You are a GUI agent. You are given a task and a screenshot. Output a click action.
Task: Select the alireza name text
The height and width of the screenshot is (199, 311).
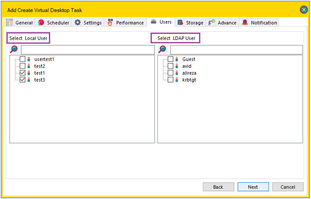pyautogui.click(x=189, y=73)
